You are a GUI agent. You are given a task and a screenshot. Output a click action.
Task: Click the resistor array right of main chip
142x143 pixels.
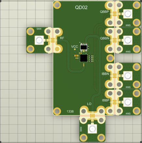coord(91,59)
